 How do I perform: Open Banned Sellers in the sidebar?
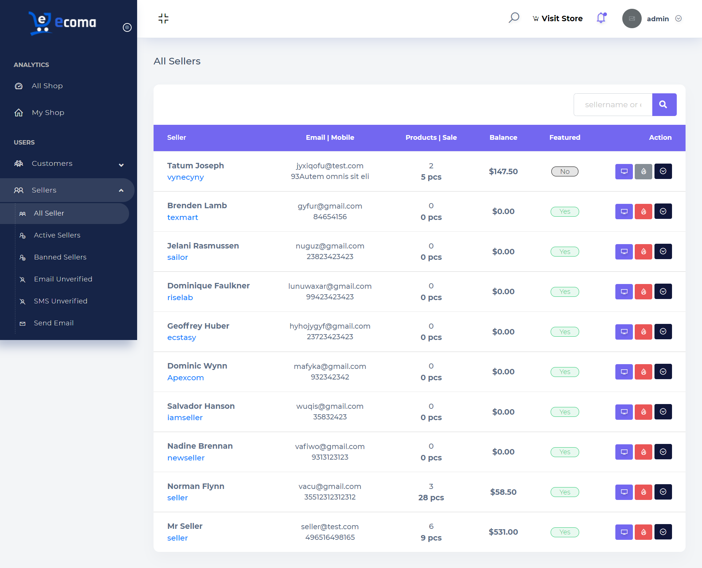pyautogui.click(x=60, y=257)
